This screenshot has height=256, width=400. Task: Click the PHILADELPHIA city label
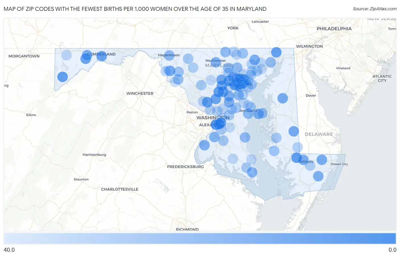(334, 29)
